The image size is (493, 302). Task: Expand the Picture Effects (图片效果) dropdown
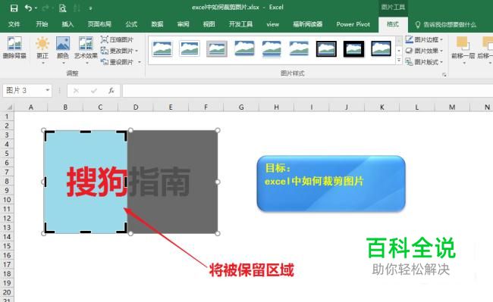(x=424, y=51)
